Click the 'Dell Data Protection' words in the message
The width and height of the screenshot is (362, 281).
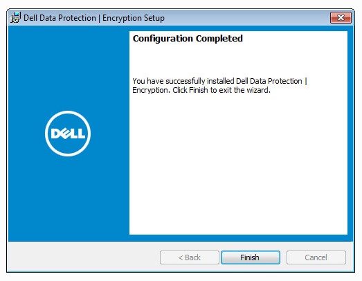pos(269,81)
